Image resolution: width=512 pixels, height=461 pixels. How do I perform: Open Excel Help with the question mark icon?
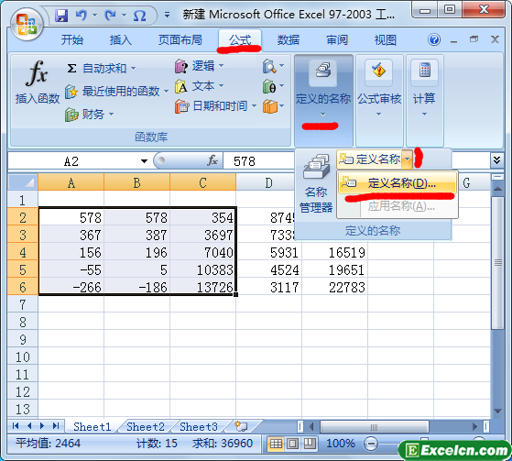click(434, 39)
